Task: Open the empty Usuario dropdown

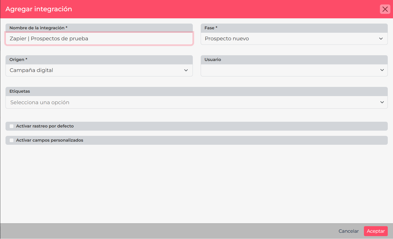Action: click(x=294, y=70)
